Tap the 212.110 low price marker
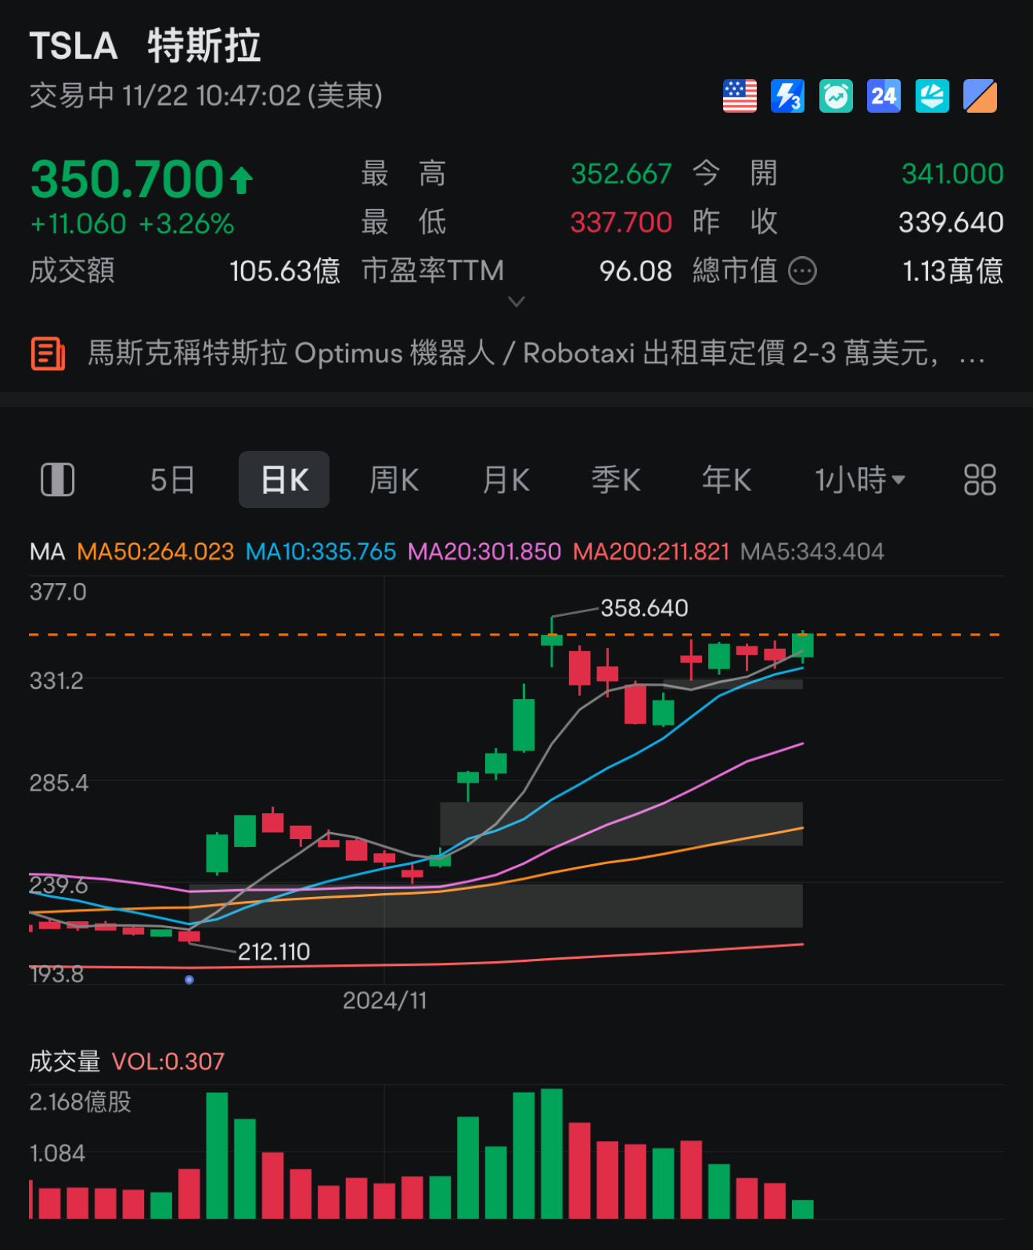1033x1250 pixels. [274, 952]
